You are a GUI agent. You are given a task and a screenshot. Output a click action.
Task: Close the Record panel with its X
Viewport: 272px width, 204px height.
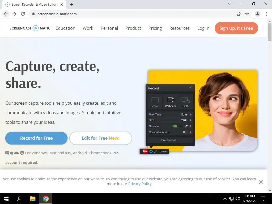(x=191, y=87)
